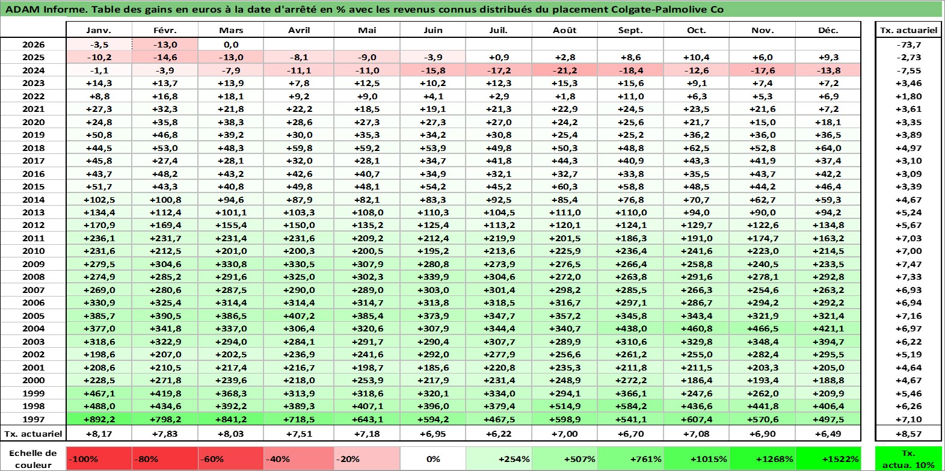Click the 2020 row label
The height and width of the screenshot is (471, 945).
point(33,122)
